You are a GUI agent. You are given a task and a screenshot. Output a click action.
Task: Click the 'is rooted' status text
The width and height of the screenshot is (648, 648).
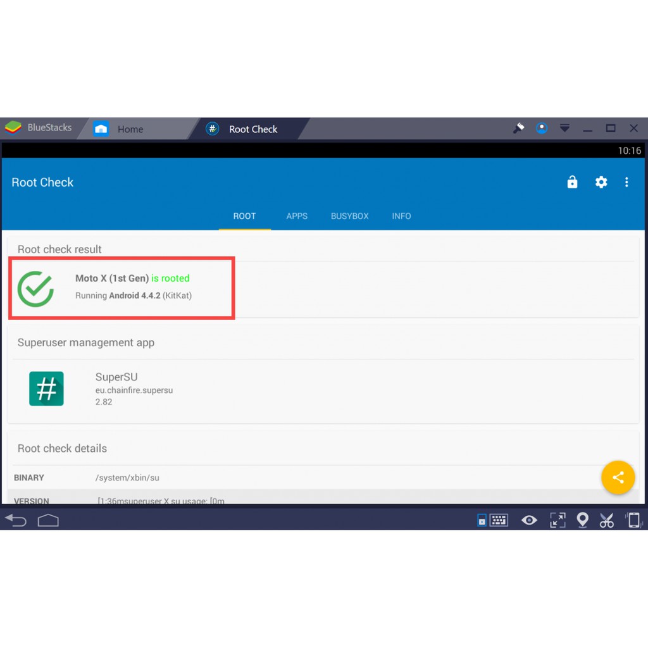click(x=170, y=278)
